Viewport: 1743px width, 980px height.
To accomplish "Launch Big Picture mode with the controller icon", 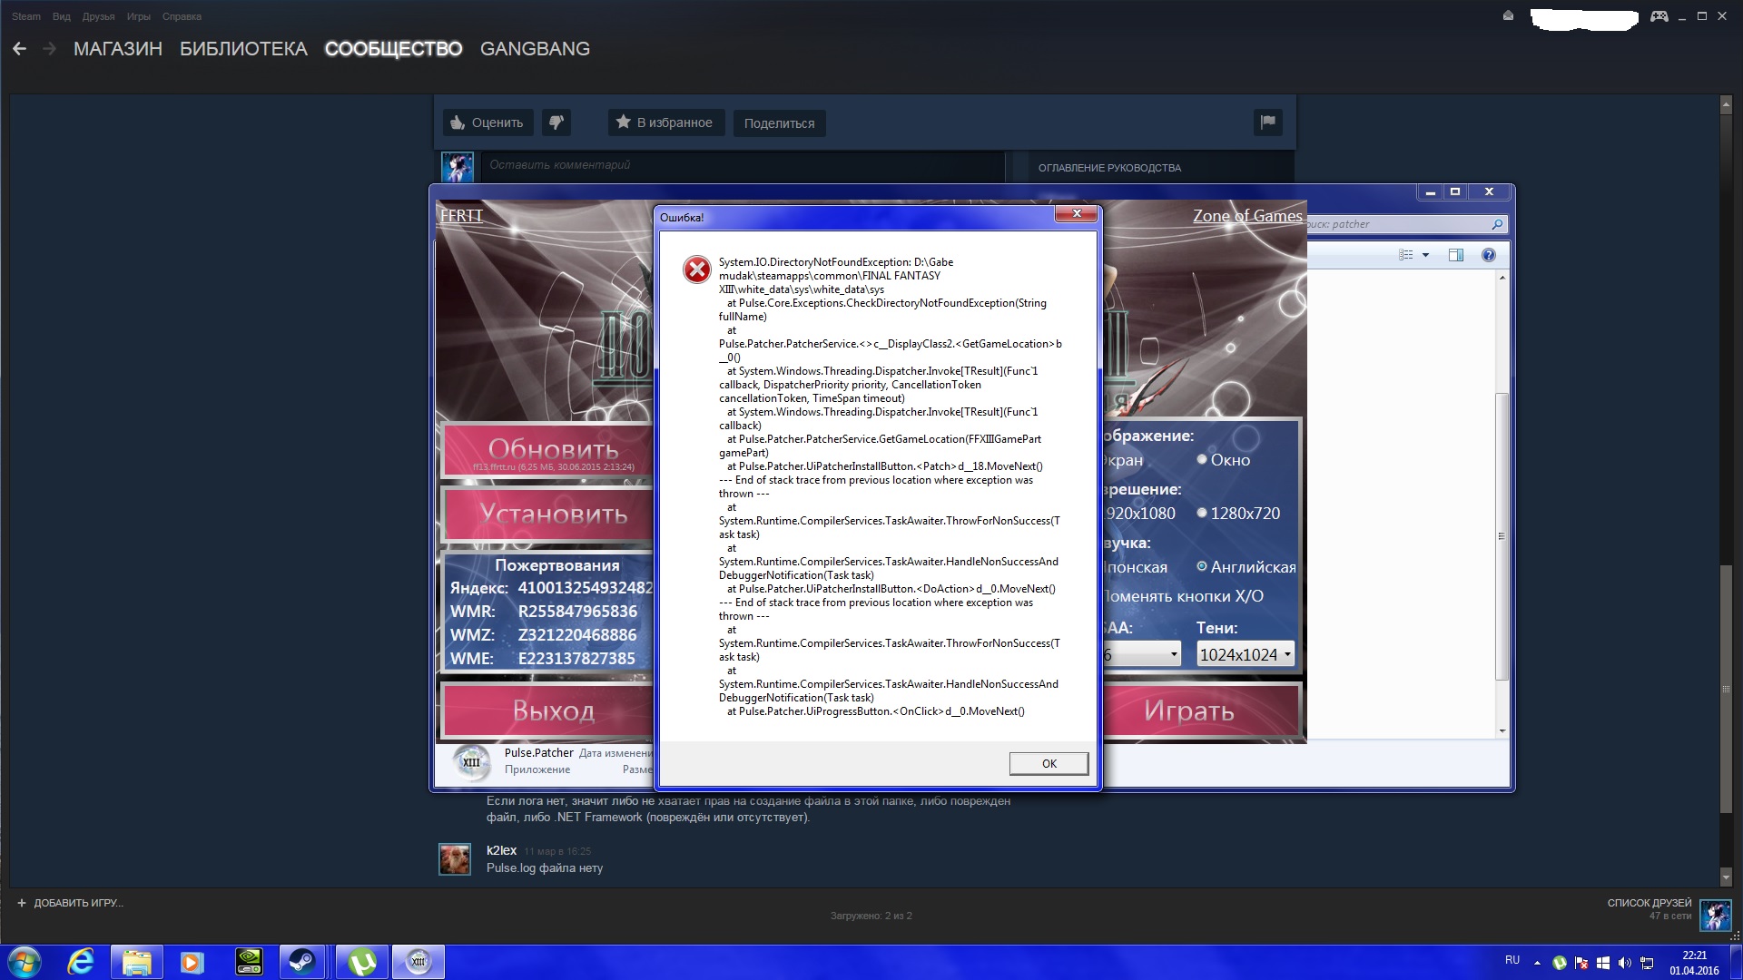I will [x=1659, y=15].
